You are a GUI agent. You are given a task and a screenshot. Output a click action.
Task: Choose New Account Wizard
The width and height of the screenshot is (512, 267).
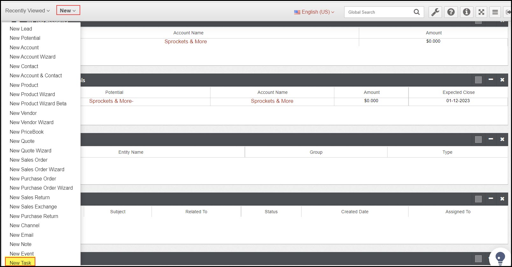32,57
